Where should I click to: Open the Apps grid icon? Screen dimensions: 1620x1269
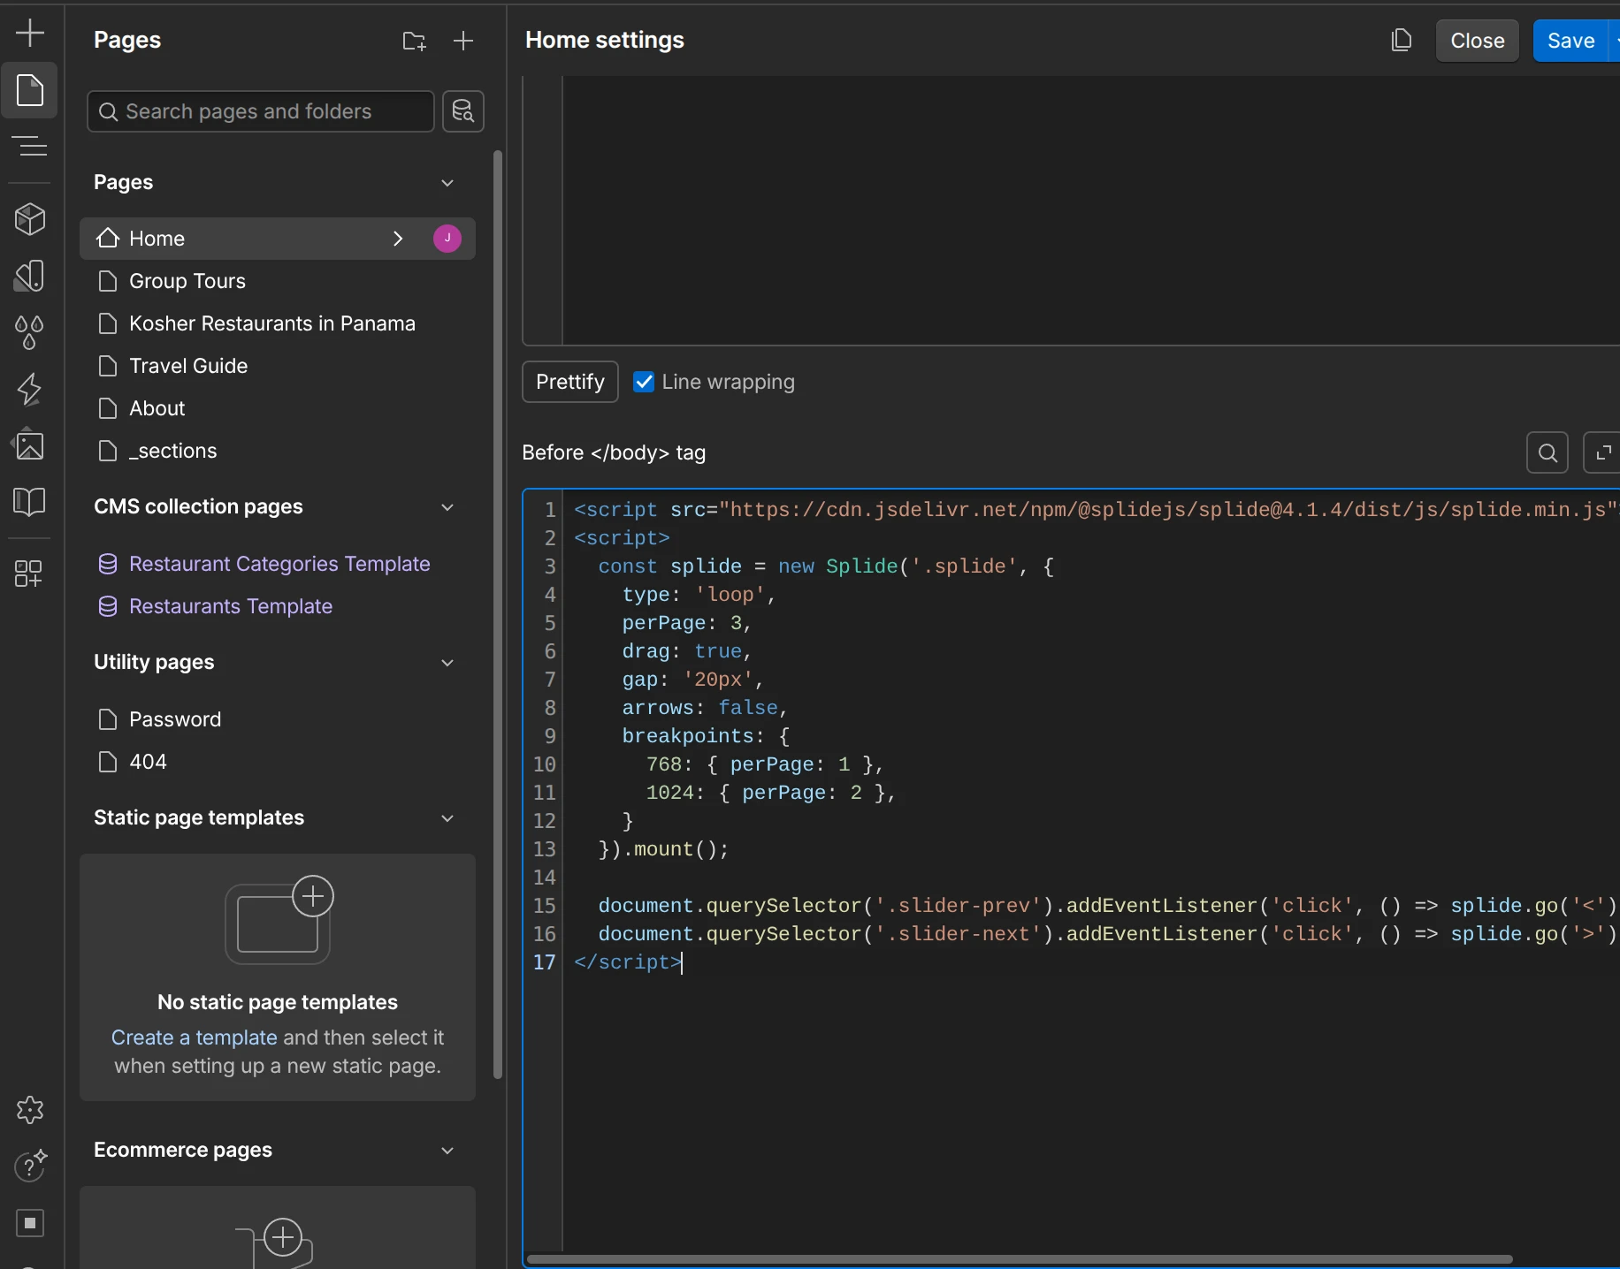pyautogui.click(x=30, y=574)
